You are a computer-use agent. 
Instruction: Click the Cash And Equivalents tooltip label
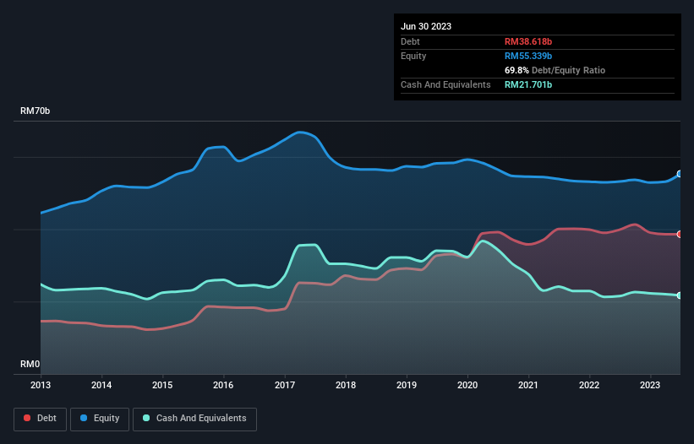pos(445,84)
